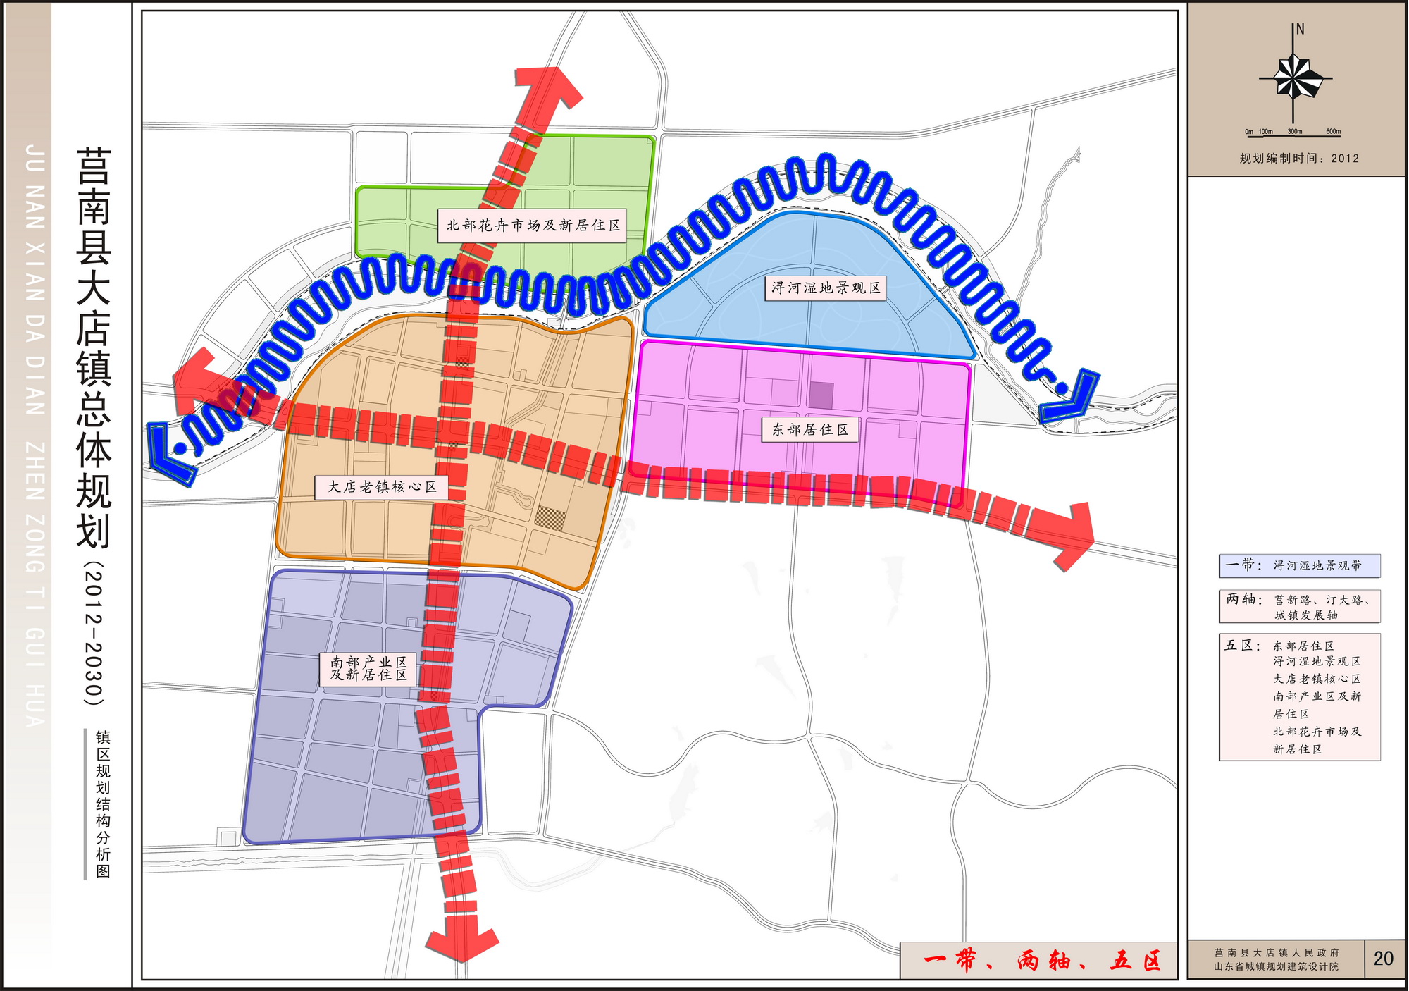
Task: Click the 一带、两轴、五区 banner
Action: pyautogui.click(x=1038, y=960)
